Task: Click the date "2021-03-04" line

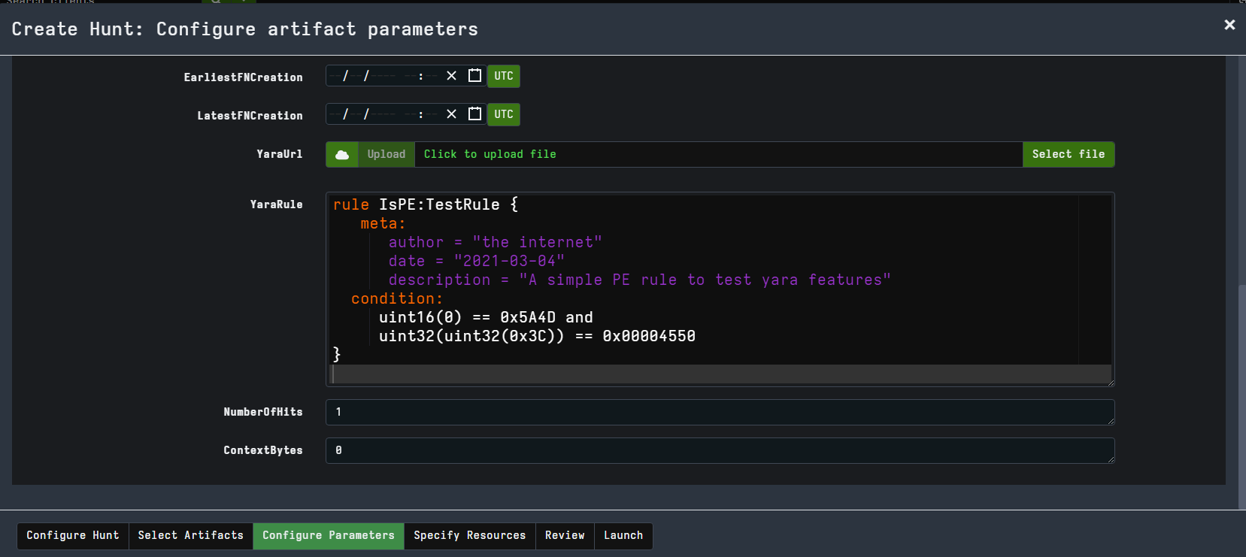Action: [476, 261]
